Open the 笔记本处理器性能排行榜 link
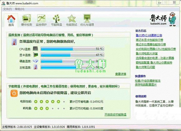 151,44
